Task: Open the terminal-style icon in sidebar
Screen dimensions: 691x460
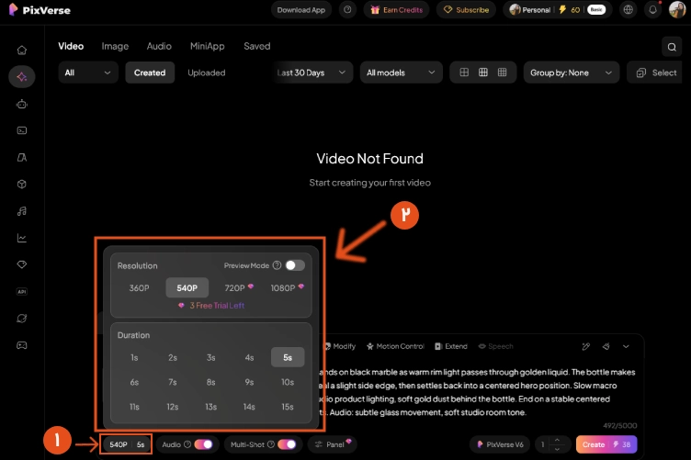Action: pos(22,130)
